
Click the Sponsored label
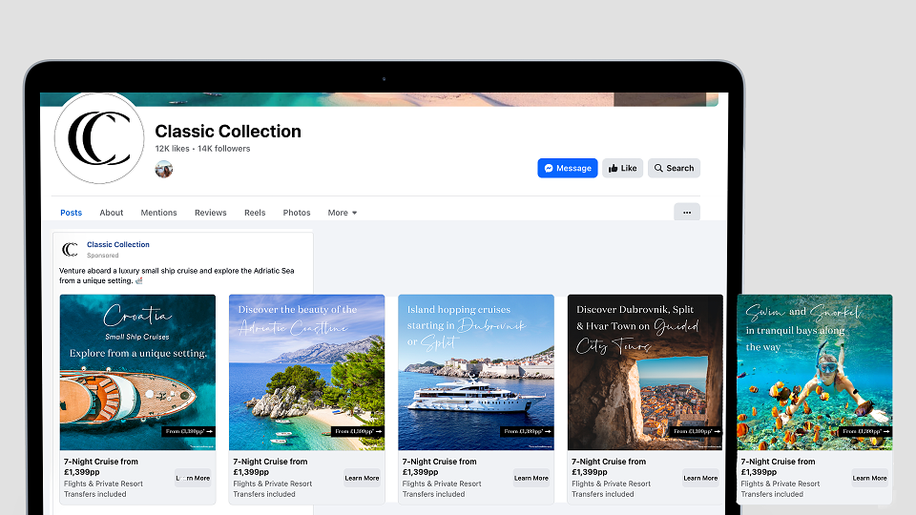(103, 256)
